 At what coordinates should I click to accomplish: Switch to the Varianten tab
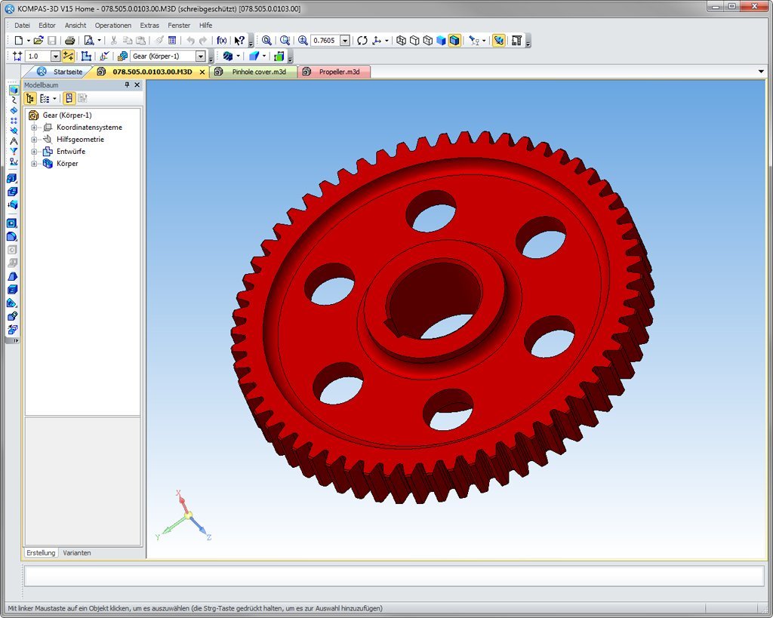77,553
